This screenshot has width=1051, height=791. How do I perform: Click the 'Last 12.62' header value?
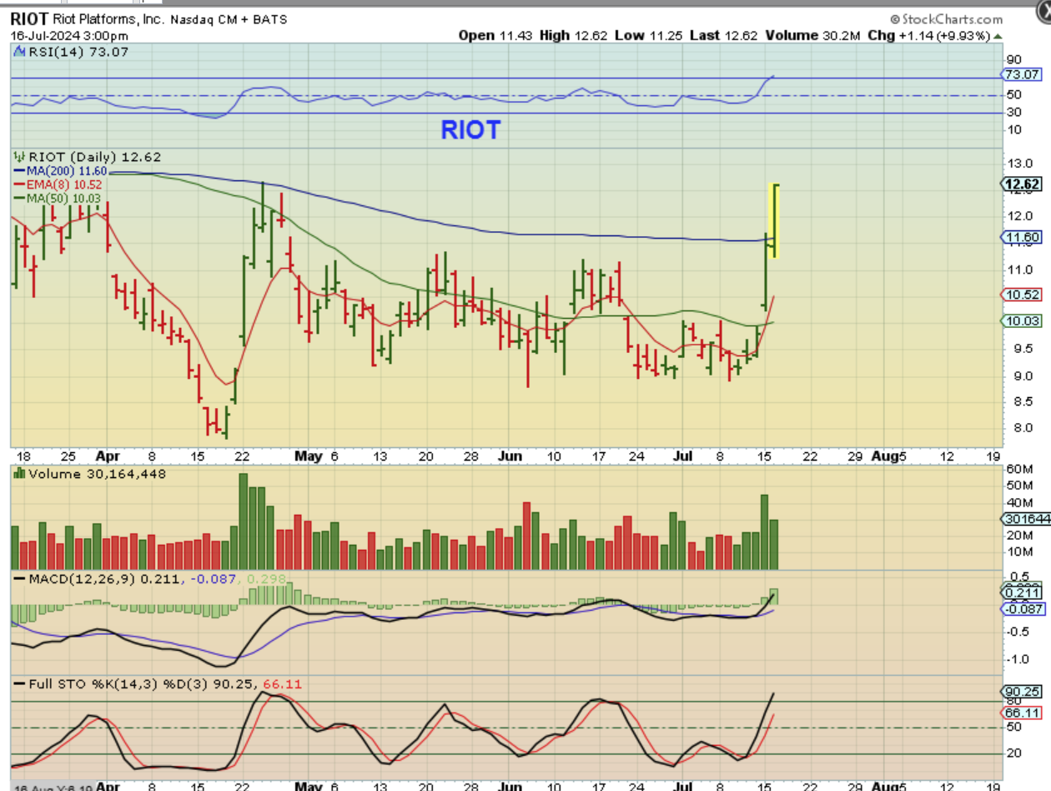(723, 36)
